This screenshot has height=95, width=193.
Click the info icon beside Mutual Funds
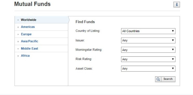[x=177, y=5]
